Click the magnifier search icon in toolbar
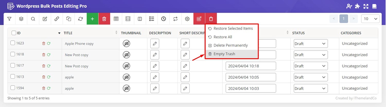This screenshot has width=386, height=107. [x=33, y=19]
